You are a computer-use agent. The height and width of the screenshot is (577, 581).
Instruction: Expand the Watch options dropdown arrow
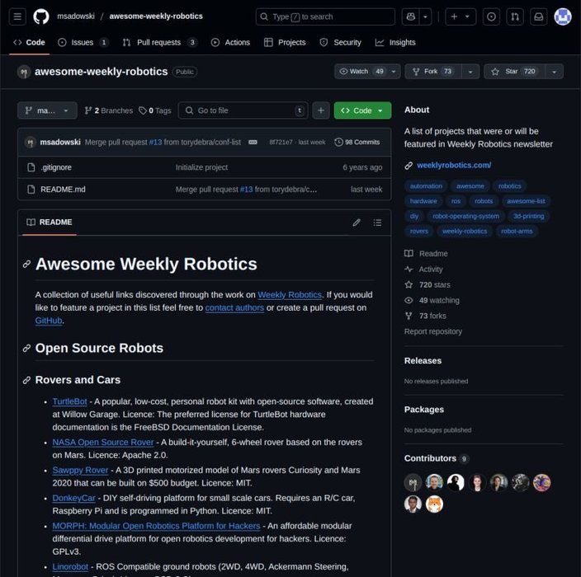(x=394, y=72)
